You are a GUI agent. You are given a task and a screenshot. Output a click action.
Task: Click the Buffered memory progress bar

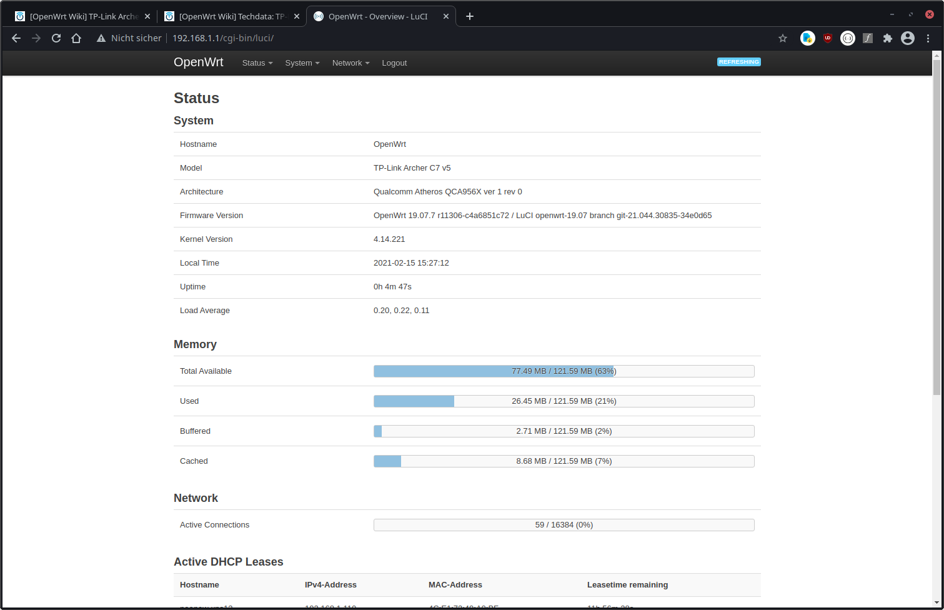564,431
